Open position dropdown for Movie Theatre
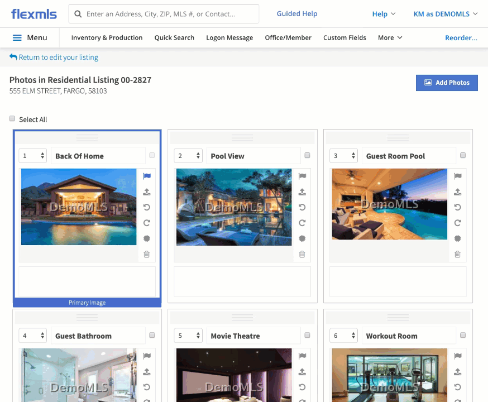 [x=188, y=336]
